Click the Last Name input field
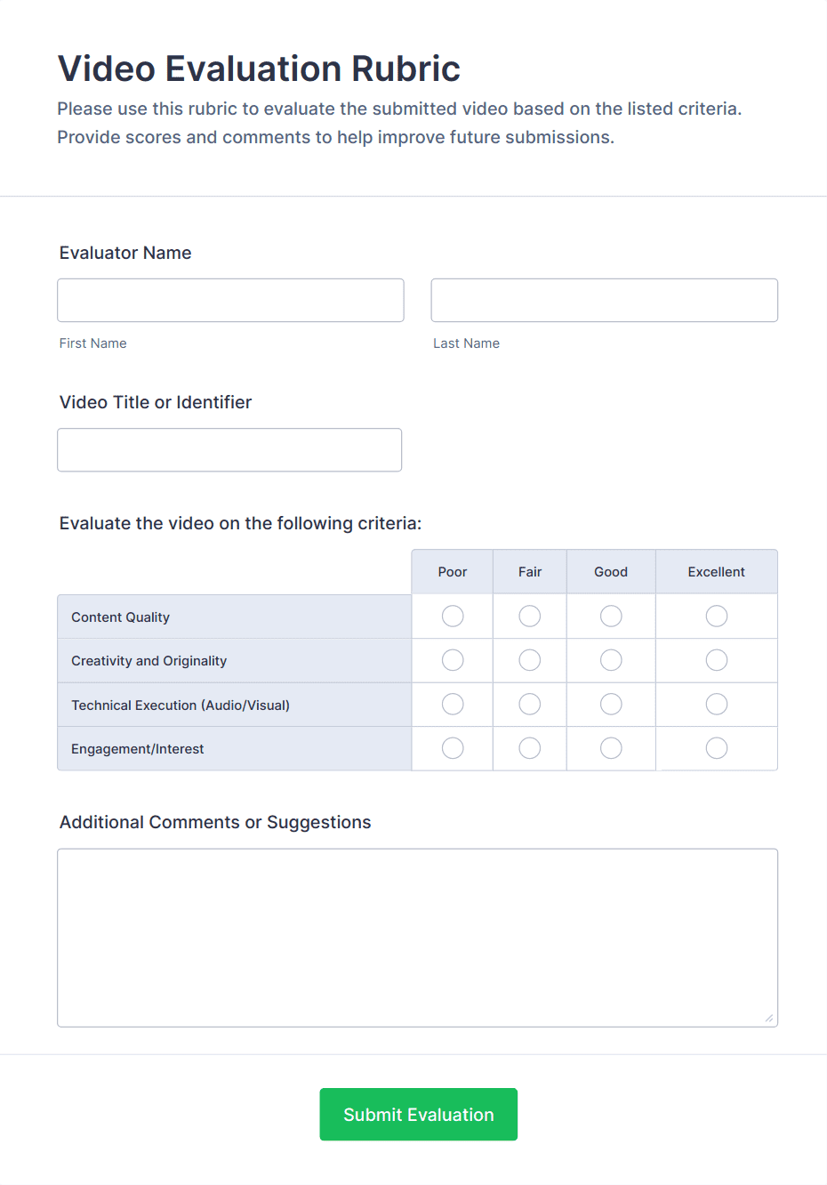Screen dimensions: 827x1185 pyautogui.click(x=604, y=300)
